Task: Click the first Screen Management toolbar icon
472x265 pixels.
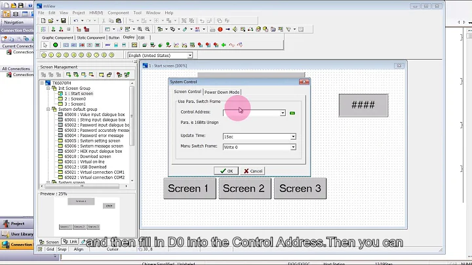Action: (43, 75)
